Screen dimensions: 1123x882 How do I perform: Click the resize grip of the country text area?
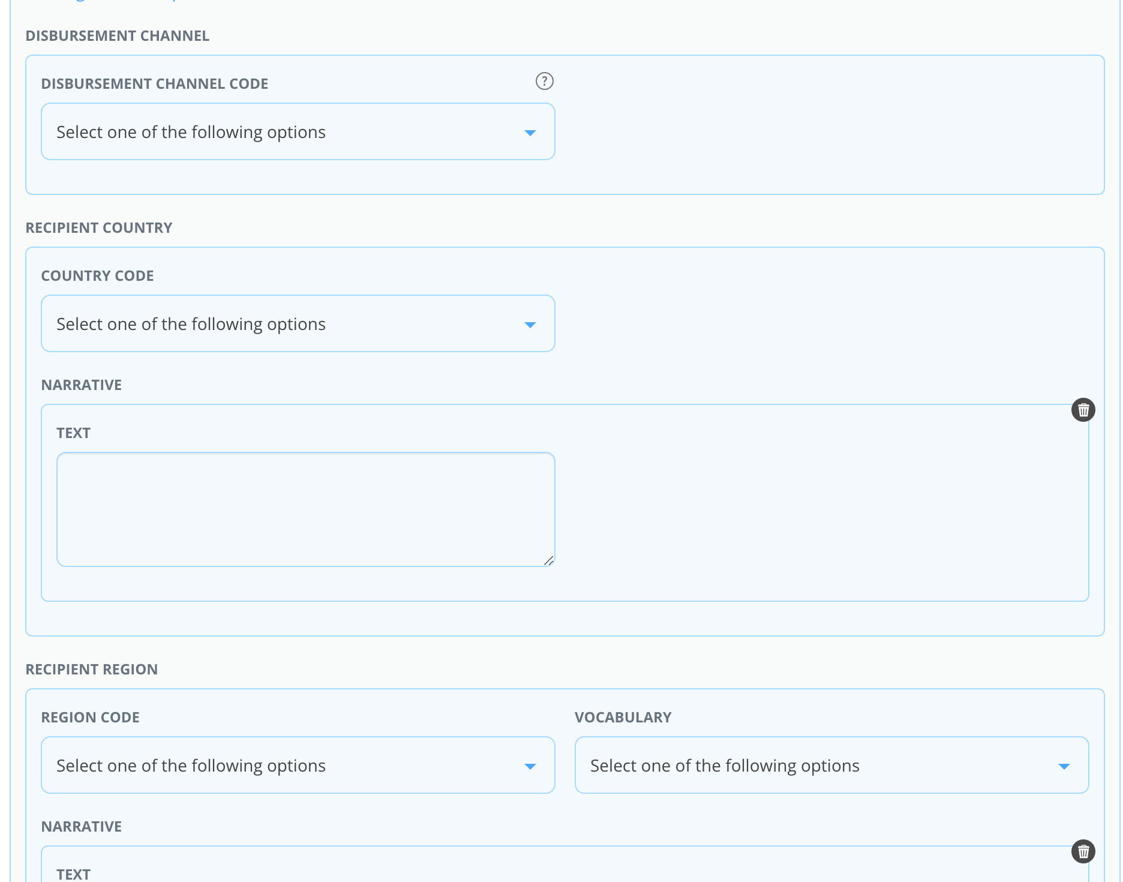coord(548,560)
